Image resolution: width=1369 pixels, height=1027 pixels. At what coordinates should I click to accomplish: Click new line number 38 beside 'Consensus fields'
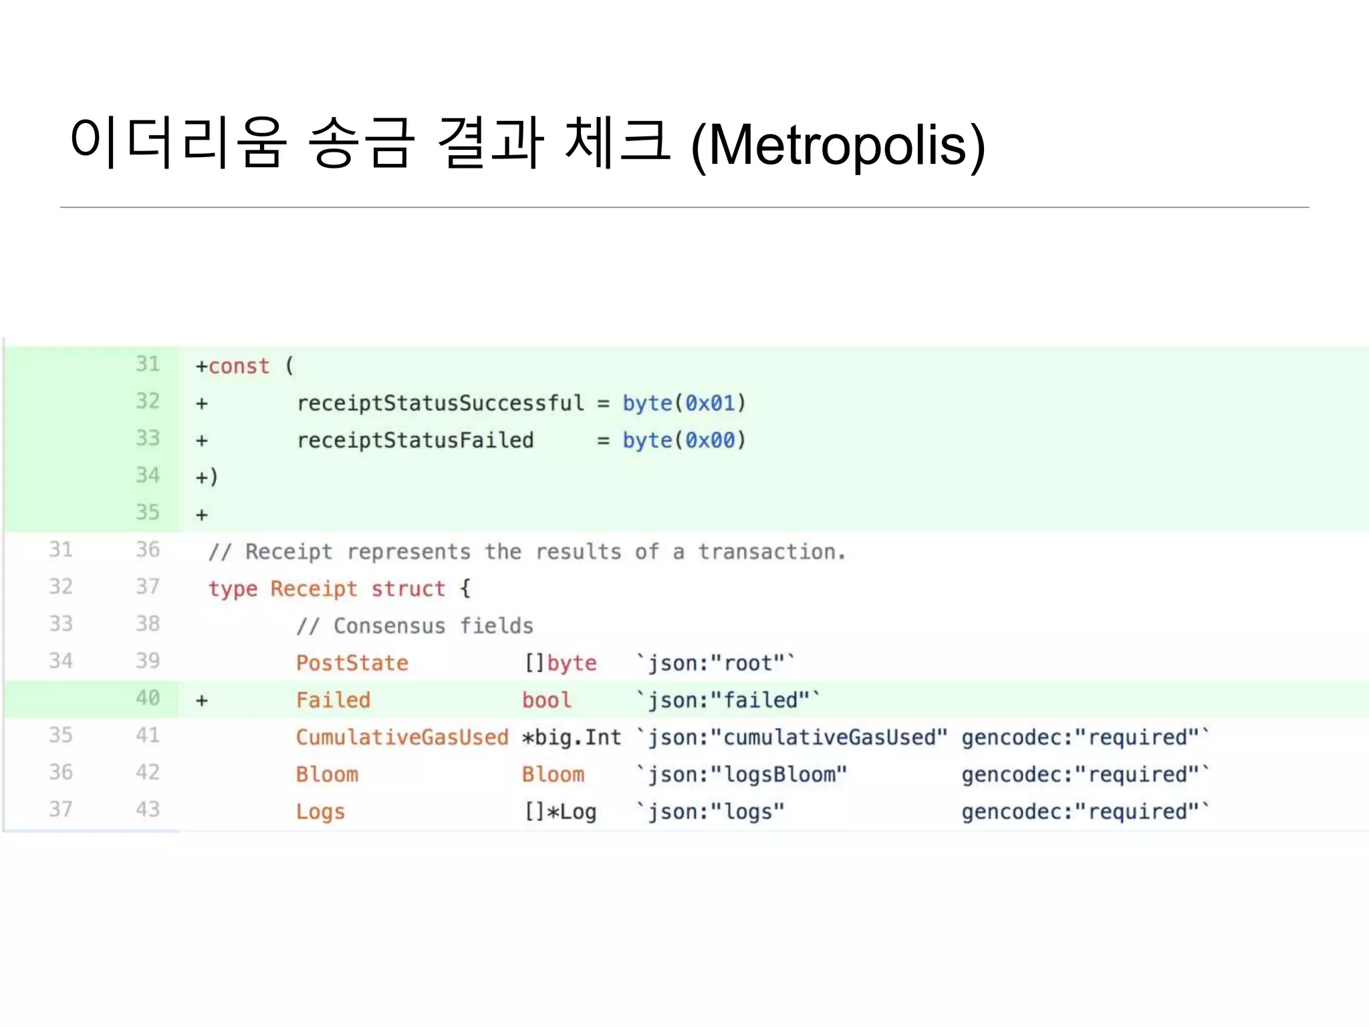click(x=148, y=624)
